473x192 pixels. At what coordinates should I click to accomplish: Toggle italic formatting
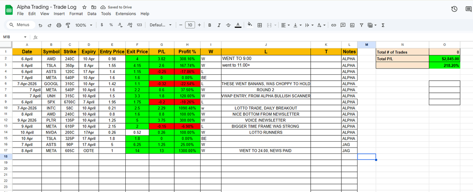(x=219, y=25)
